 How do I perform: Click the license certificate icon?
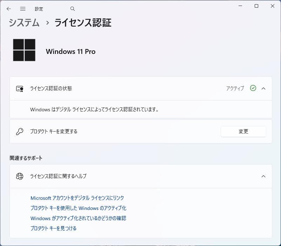[20, 89]
